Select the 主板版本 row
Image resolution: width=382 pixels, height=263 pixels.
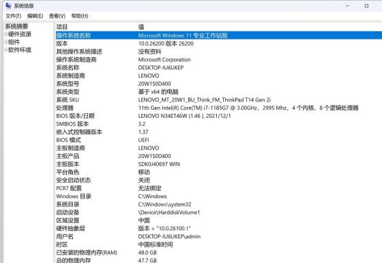click(x=219, y=164)
